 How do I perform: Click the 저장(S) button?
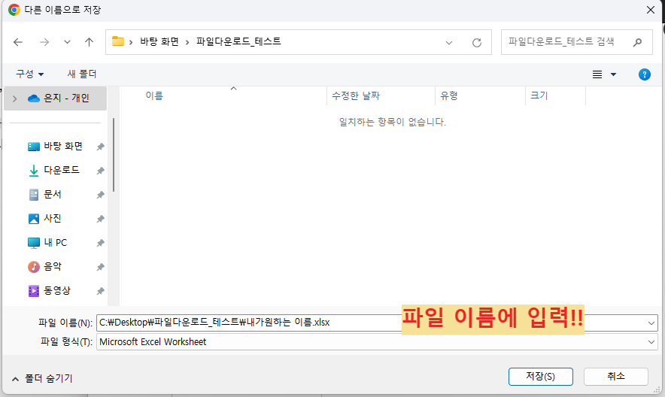(x=541, y=377)
